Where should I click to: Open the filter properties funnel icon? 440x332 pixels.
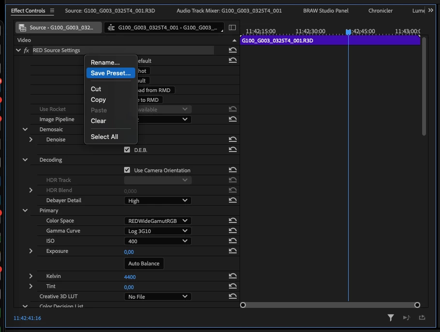(391, 318)
